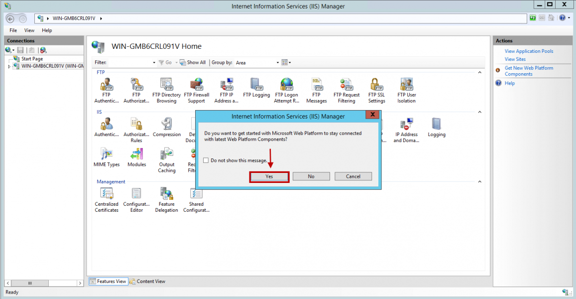This screenshot has height=299, width=576.
Task: Click the refresh page icon in address bar
Action: [x=533, y=18]
